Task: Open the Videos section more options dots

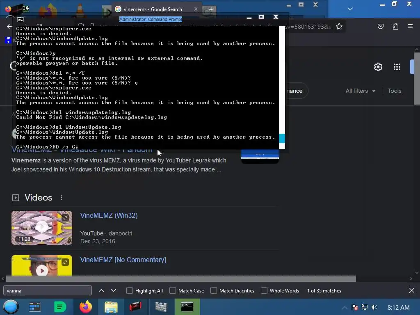Action: [x=62, y=198]
